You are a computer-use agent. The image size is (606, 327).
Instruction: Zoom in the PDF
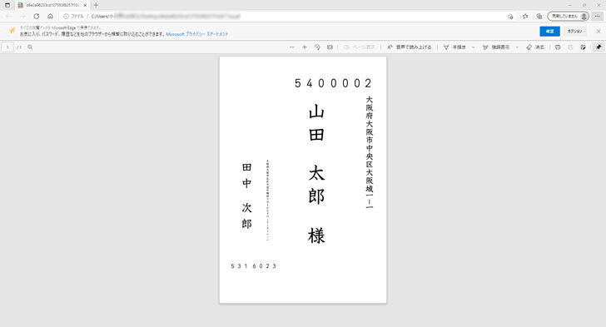tap(305, 47)
